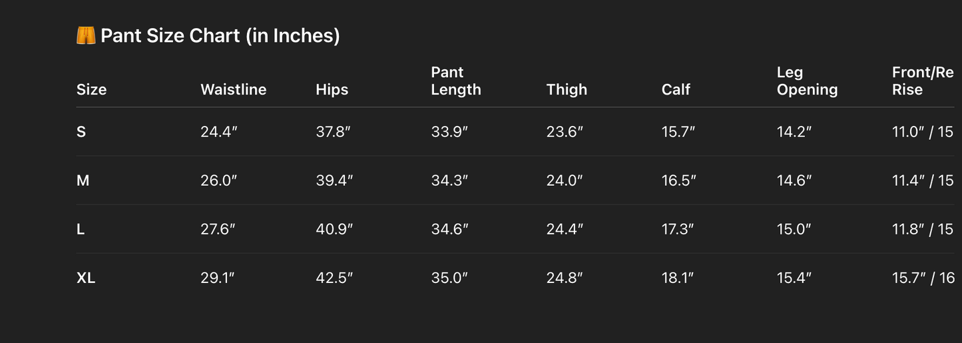
Task: Select the 15.4″ leg opening for size XL
Action: 794,278
